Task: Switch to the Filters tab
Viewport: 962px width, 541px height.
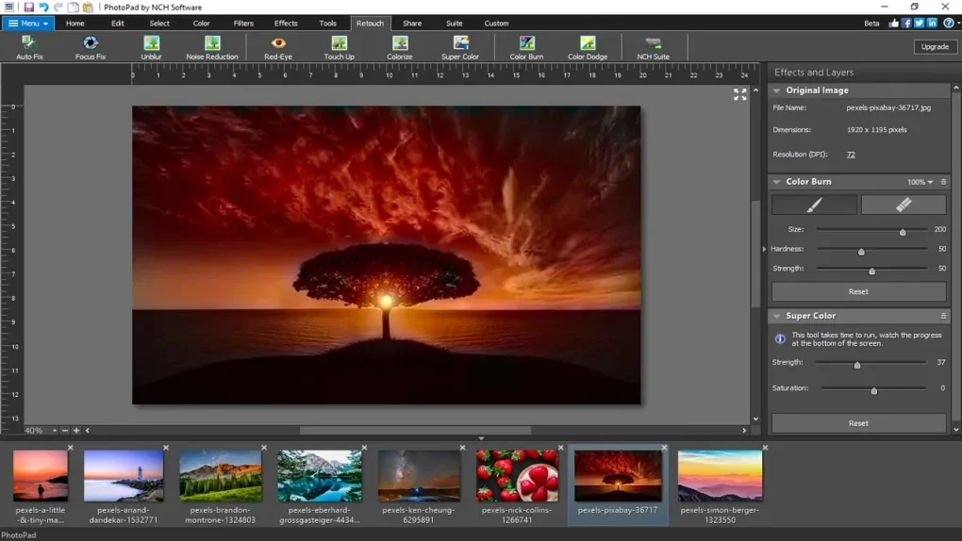Action: click(243, 23)
